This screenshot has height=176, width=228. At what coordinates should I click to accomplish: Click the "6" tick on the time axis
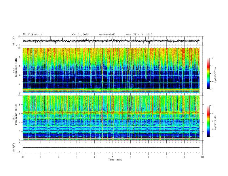[x=131, y=157]
